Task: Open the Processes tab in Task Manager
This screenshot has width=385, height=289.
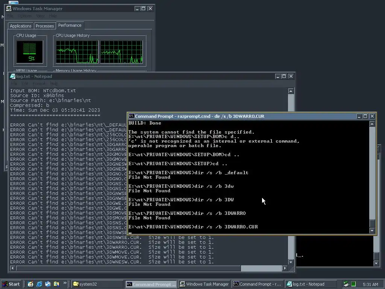Action: pyautogui.click(x=45, y=26)
